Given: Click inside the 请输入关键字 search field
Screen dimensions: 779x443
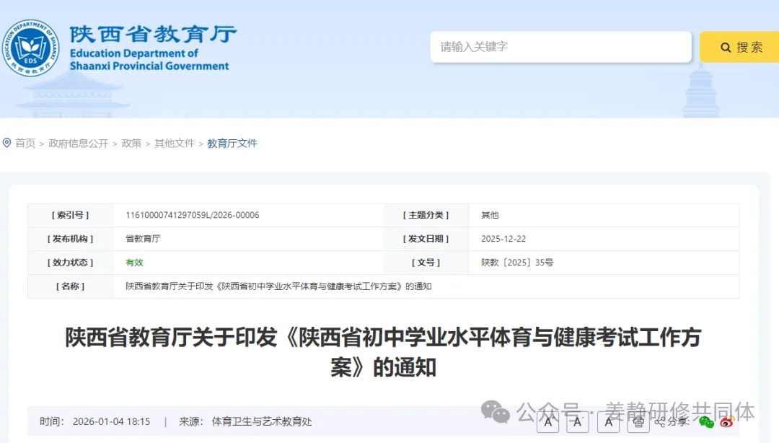Looking at the screenshot, I should [x=561, y=46].
